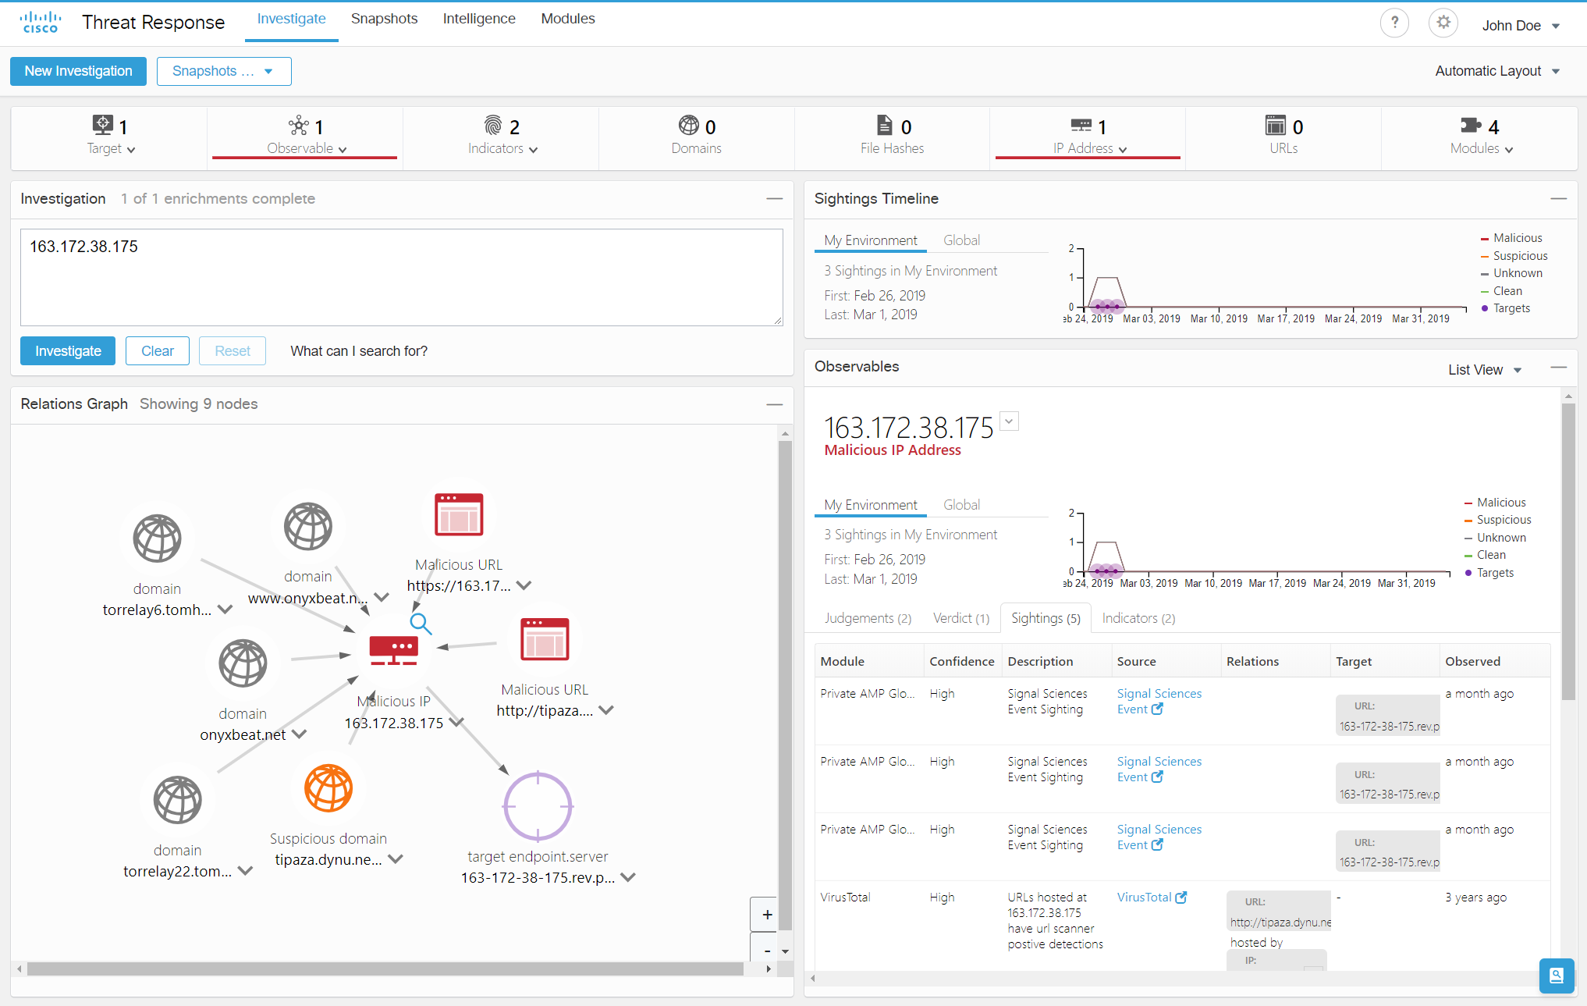Open the VirusTotal source link
Screen dimensions: 1587x1006
(1152, 897)
